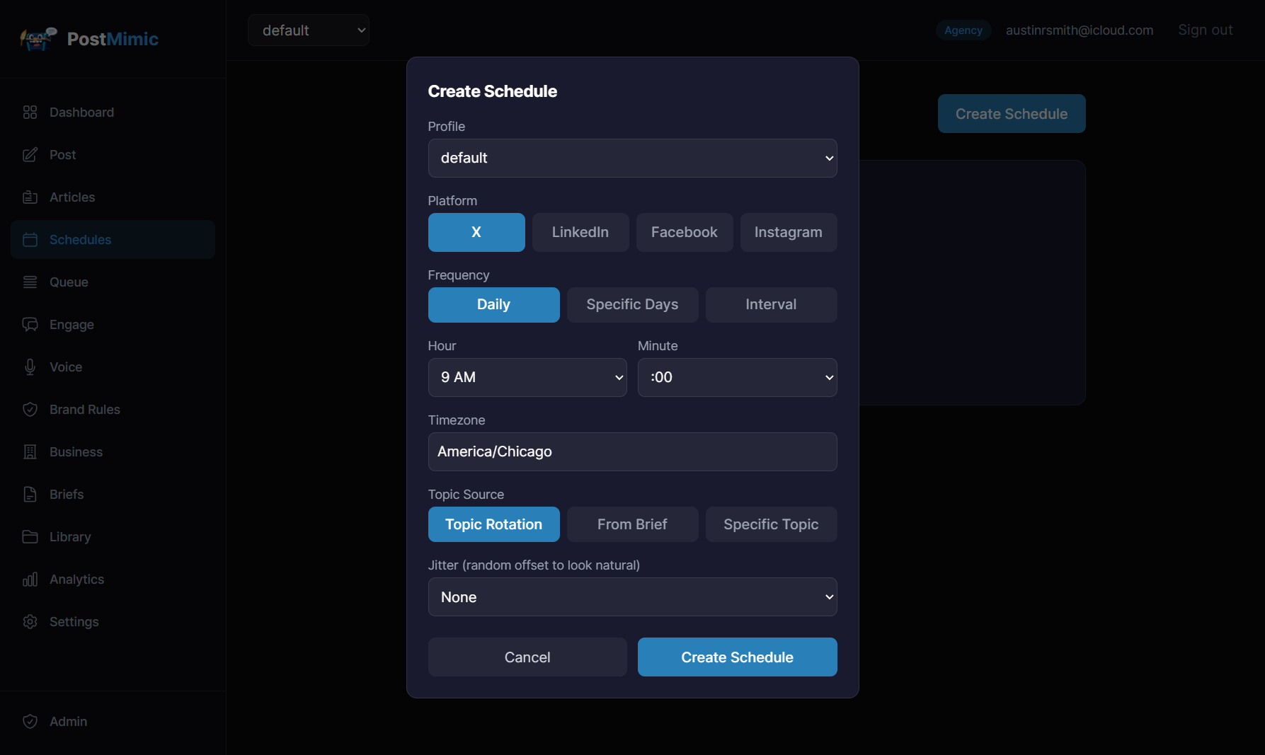Open the Schedules sidebar item
The height and width of the screenshot is (755, 1265).
[113, 240]
